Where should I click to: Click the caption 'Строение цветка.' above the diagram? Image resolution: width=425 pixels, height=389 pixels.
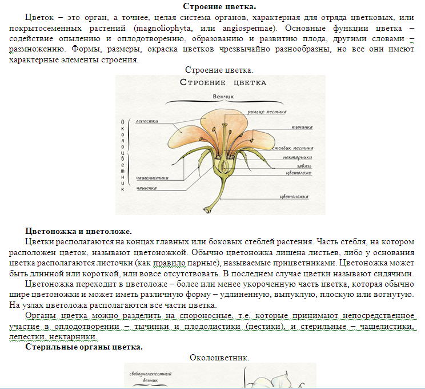click(219, 70)
